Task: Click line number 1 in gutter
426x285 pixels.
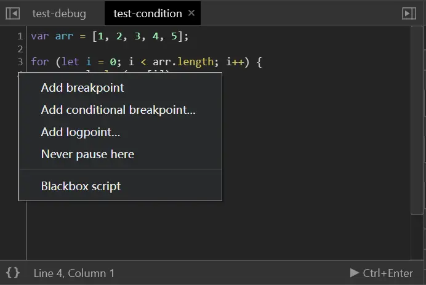Action: [20, 36]
